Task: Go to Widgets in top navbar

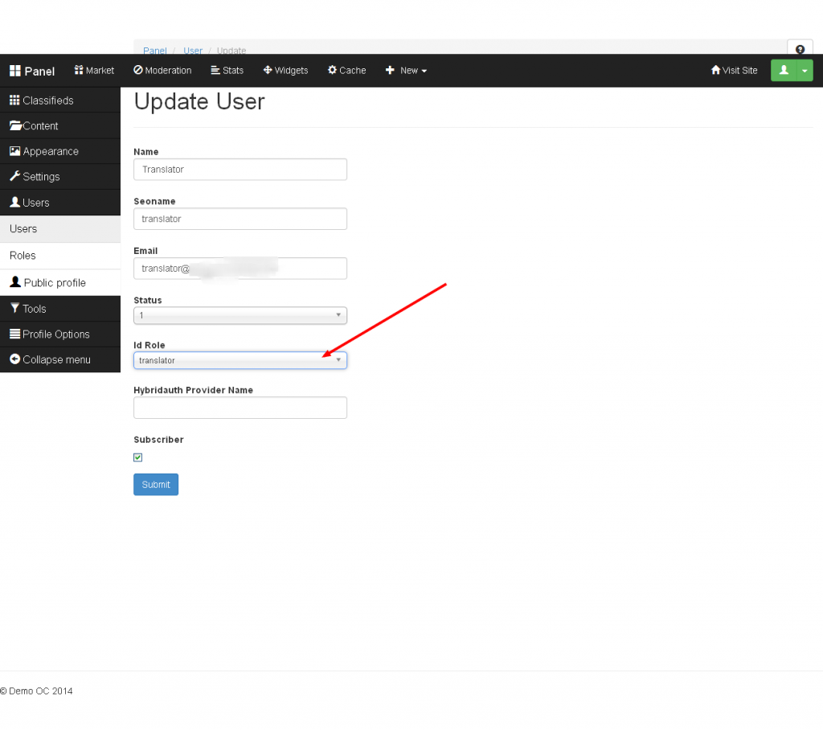Action: pos(285,71)
